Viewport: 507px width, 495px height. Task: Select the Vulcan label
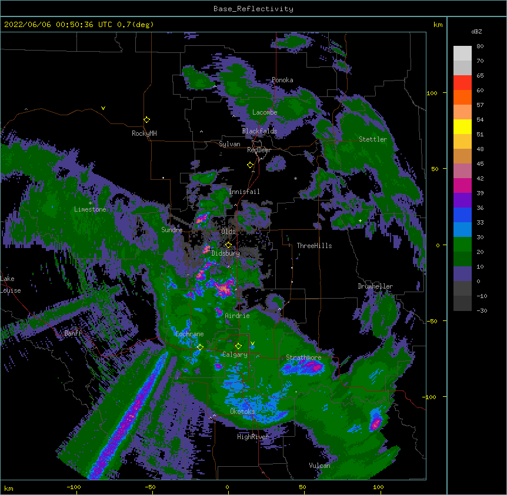point(319,466)
